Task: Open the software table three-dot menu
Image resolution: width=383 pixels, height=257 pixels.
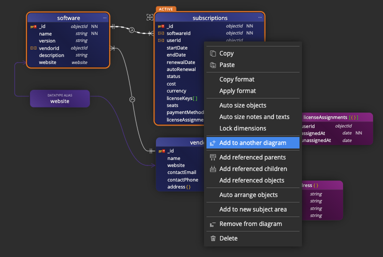Action: (105, 18)
